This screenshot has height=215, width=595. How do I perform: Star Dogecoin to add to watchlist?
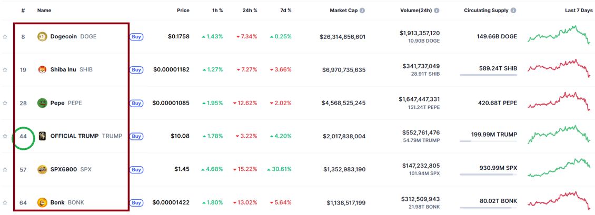point(5,37)
